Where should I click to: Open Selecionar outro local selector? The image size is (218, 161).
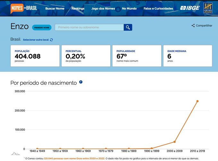(36, 40)
